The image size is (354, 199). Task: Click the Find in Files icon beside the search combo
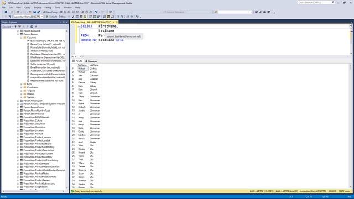click(x=216, y=12)
